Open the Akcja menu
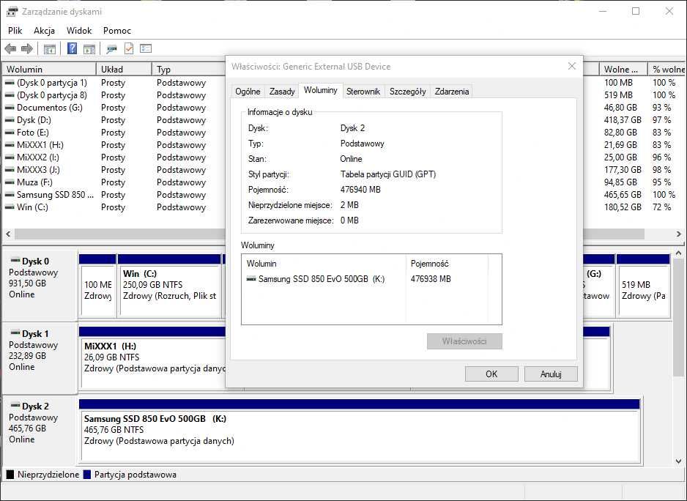The image size is (687, 501). point(44,31)
